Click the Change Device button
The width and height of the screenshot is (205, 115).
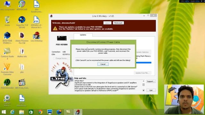(61, 58)
